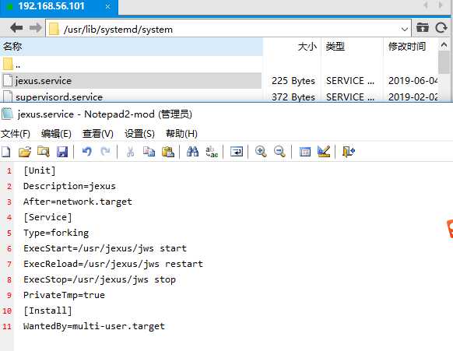Cut selection with the scissors icon
453x351 pixels.
click(x=130, y=152)
